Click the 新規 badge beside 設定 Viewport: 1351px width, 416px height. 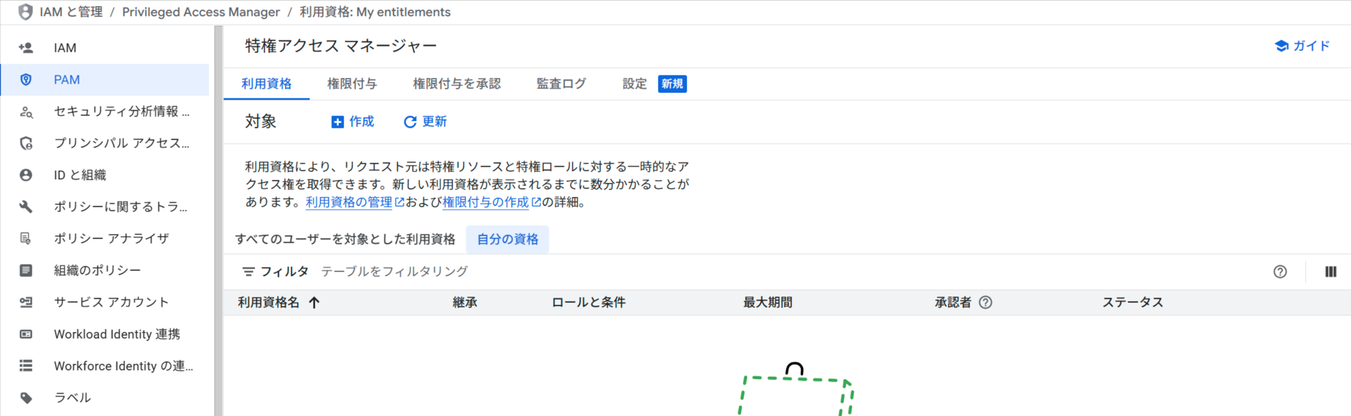coord(672,84)
